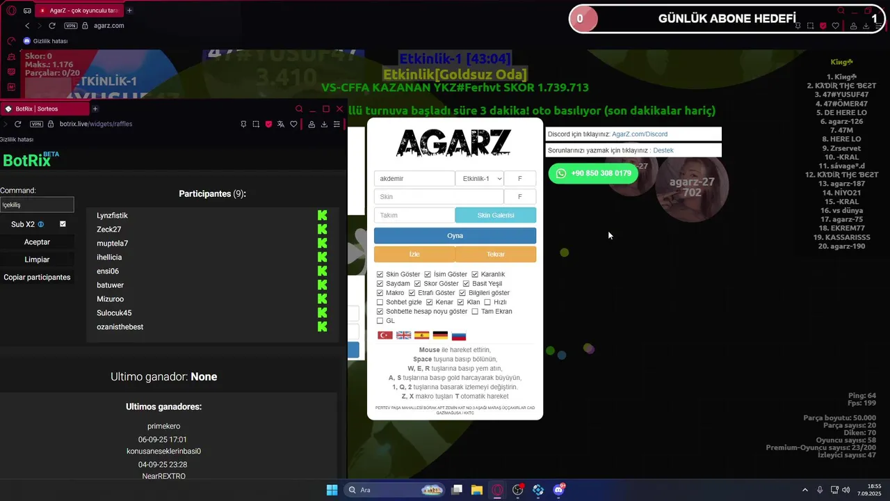Image resolution: width=890 pixels, height=501 pixels.
Task: Open easy setup icon in BotRix window
Action: click(337, 124)
